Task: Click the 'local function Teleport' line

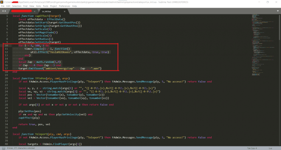Action: (42, 134)
